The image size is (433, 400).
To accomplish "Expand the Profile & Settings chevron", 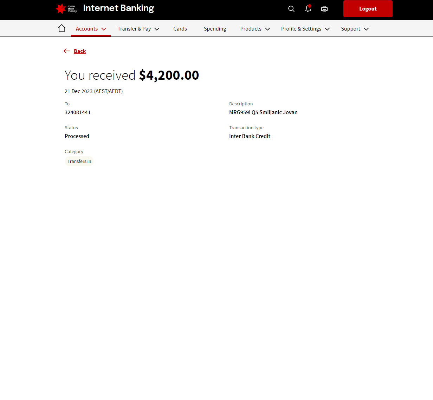I will pyautogui.click(x=327, y=29).
